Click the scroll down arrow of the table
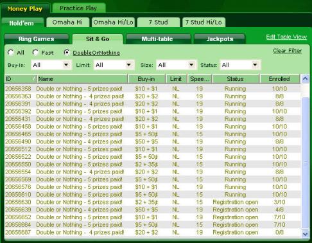 [x=305, y=234]
